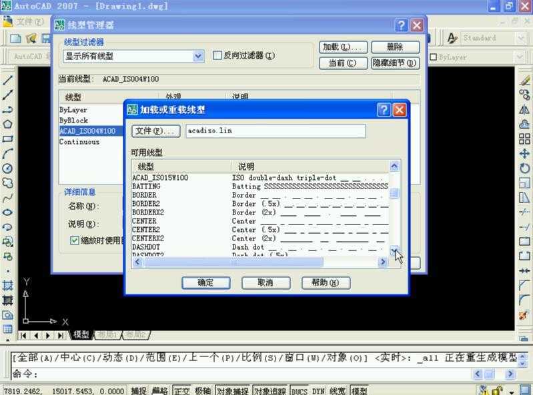This screenshot has height=395, width=533.
Task: Select the Table tool in draw toolbar
Action: [x=7, y=329]
